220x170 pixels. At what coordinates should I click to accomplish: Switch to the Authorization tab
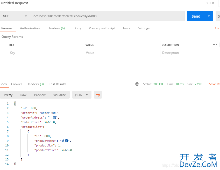tap(30, 28)
